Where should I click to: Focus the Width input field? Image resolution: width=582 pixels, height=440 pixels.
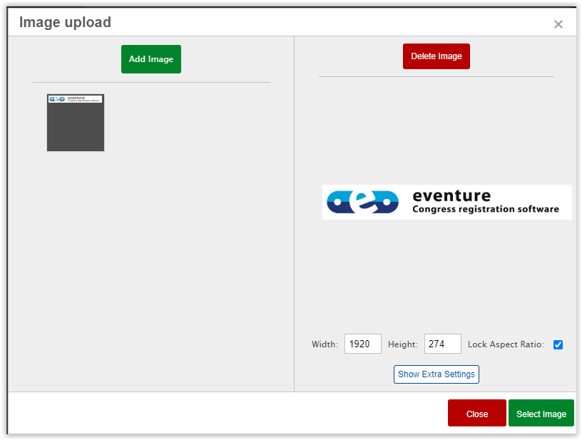(x=362, y=344)
